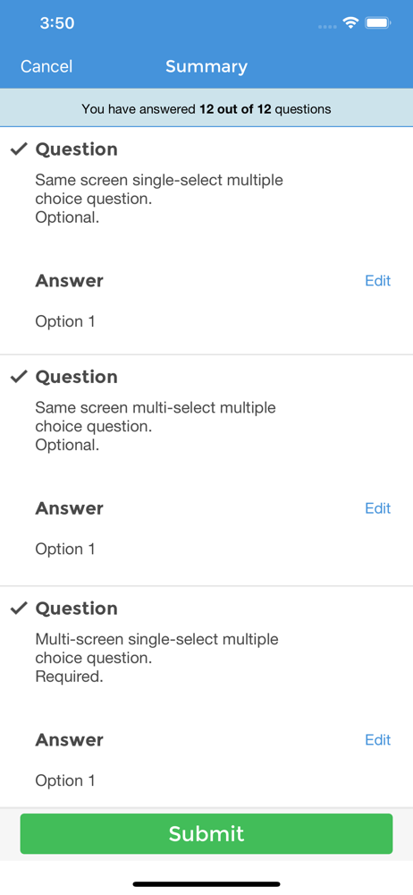This screenshot has height=895, width=413.
Task: Open the same screen multi-select question text
Action: tap(156, 426)
